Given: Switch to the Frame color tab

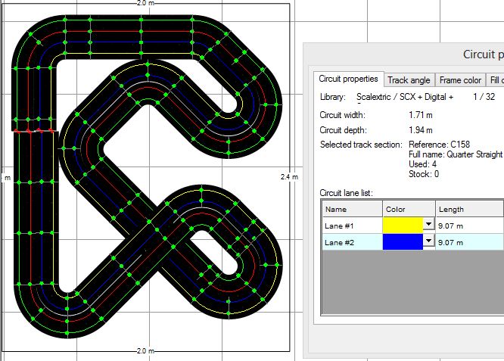Looking at the screenshot, I should click(x=460, y=80).
